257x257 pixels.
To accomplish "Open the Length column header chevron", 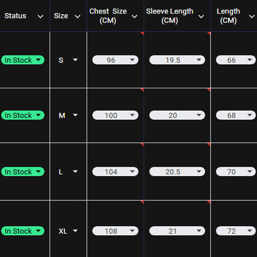I will tap(251, 16).
